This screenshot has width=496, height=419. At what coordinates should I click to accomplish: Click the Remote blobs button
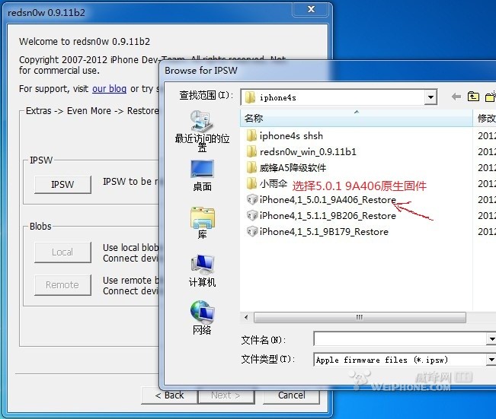62,285
